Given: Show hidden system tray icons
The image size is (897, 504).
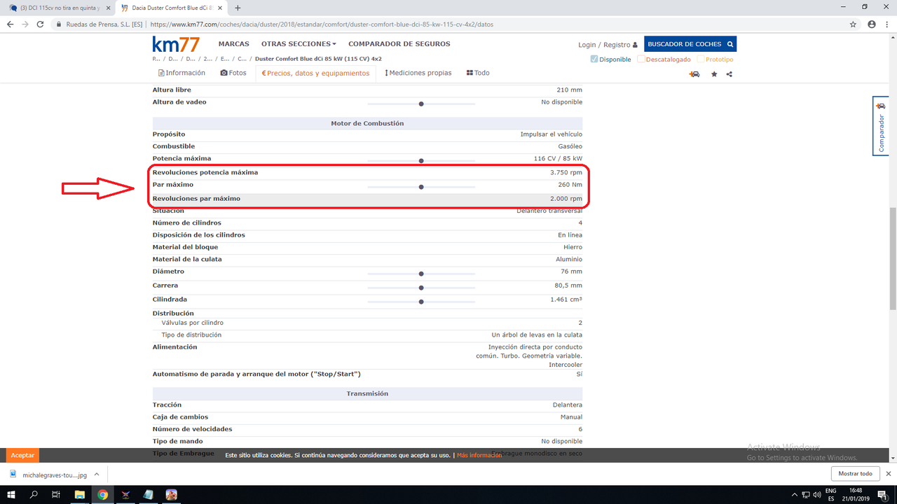Looking at the screenshot, I should click(795, 494).
